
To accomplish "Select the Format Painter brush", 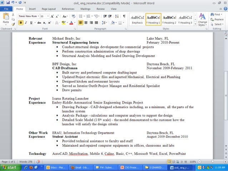I will click(13, 24).
